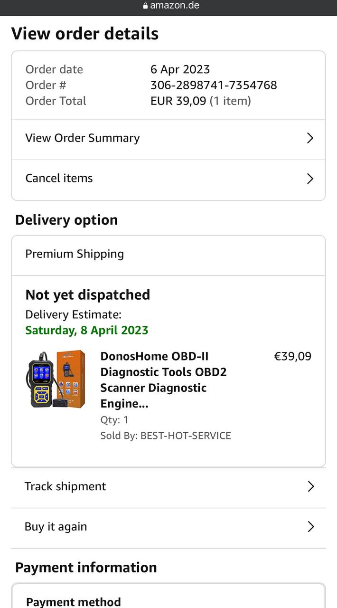Click the arrow next to Cancel items
Viewport: 337px width, 608px height.
point(310,179)
